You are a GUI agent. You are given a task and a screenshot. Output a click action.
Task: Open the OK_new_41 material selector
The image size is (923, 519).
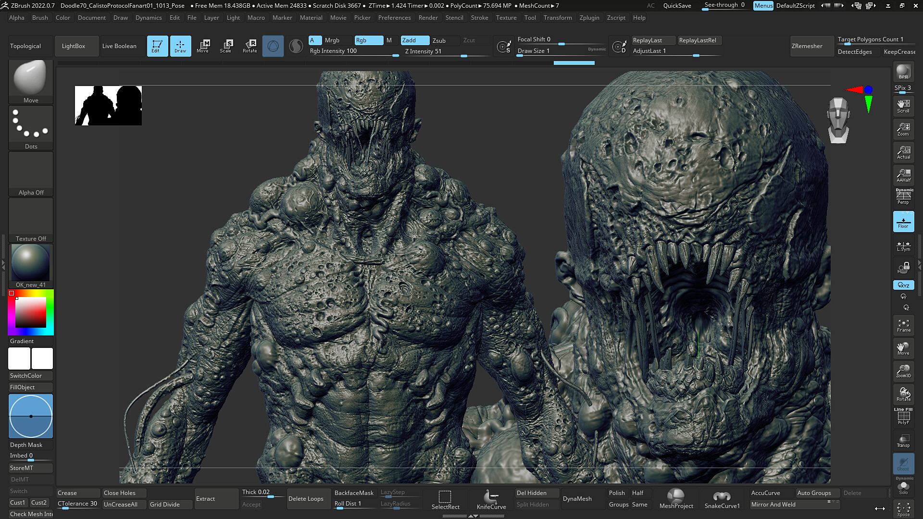[x=31, y=266]
